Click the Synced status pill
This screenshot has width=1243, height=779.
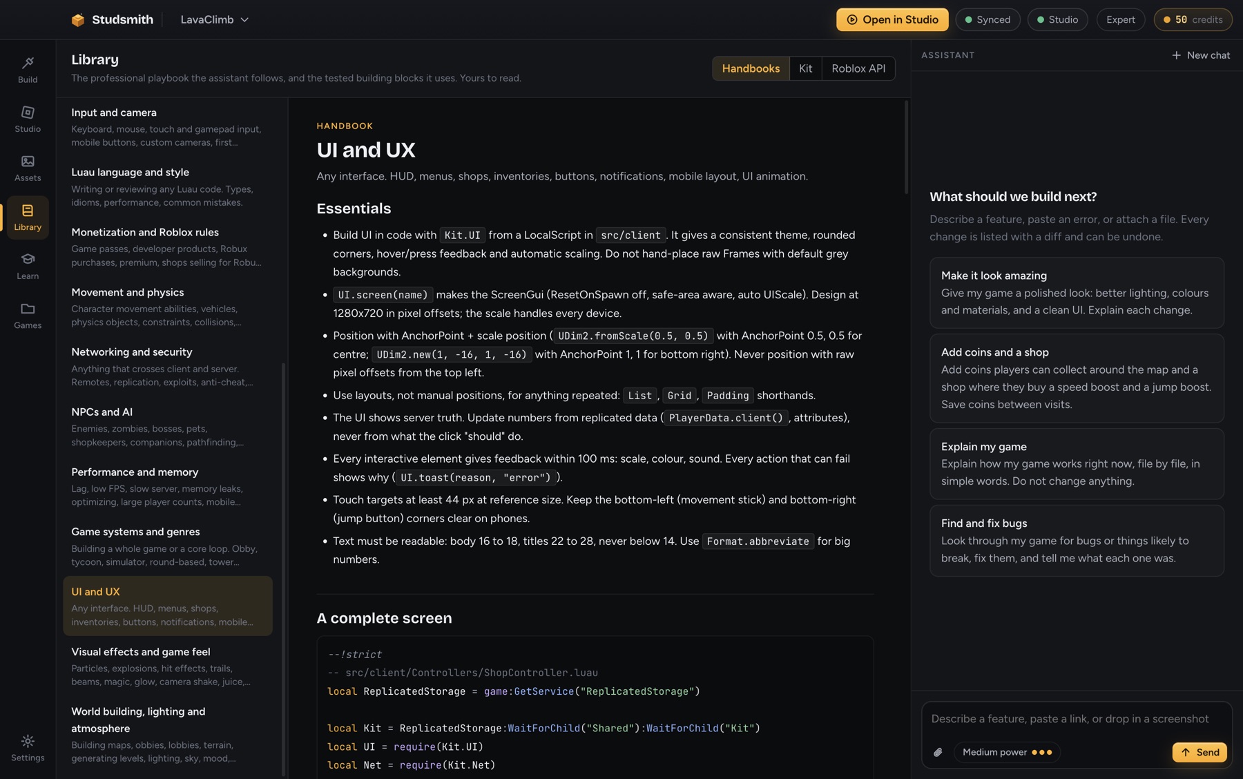coord(987,19)
